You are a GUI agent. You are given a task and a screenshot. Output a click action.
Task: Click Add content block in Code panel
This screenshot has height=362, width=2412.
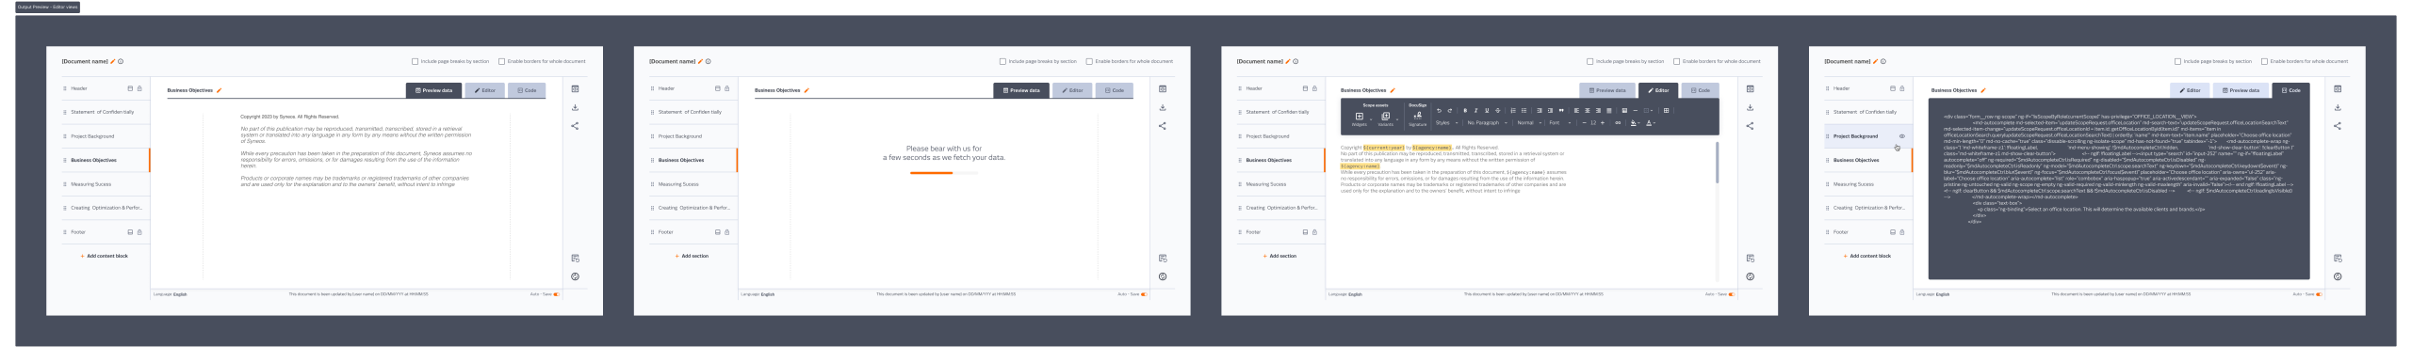click(x=1867, y=256)
